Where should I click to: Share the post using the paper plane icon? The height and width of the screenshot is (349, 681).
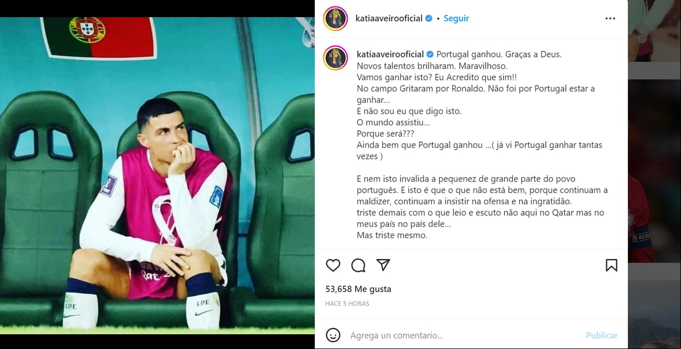[383, 265]
